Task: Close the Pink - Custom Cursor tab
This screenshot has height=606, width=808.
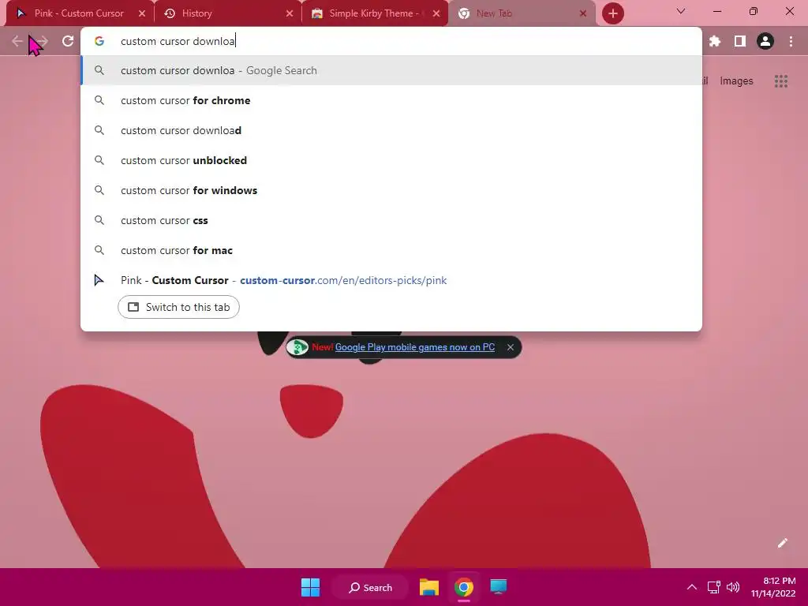Action: tap(142, 13)
